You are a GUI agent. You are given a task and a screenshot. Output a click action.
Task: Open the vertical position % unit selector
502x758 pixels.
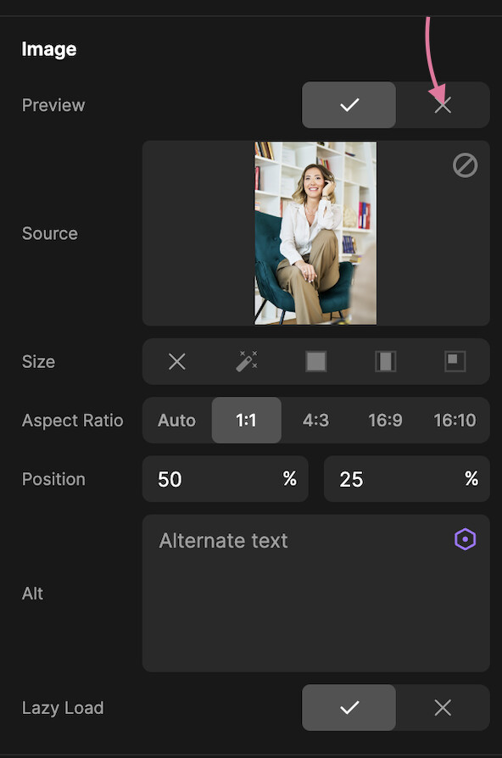point(471,479)
